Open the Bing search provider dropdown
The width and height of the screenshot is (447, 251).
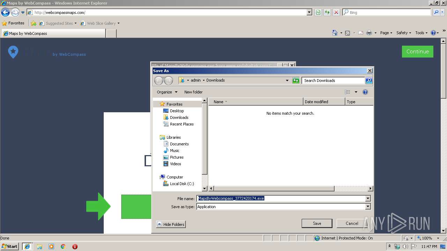(x=443, y=12)
